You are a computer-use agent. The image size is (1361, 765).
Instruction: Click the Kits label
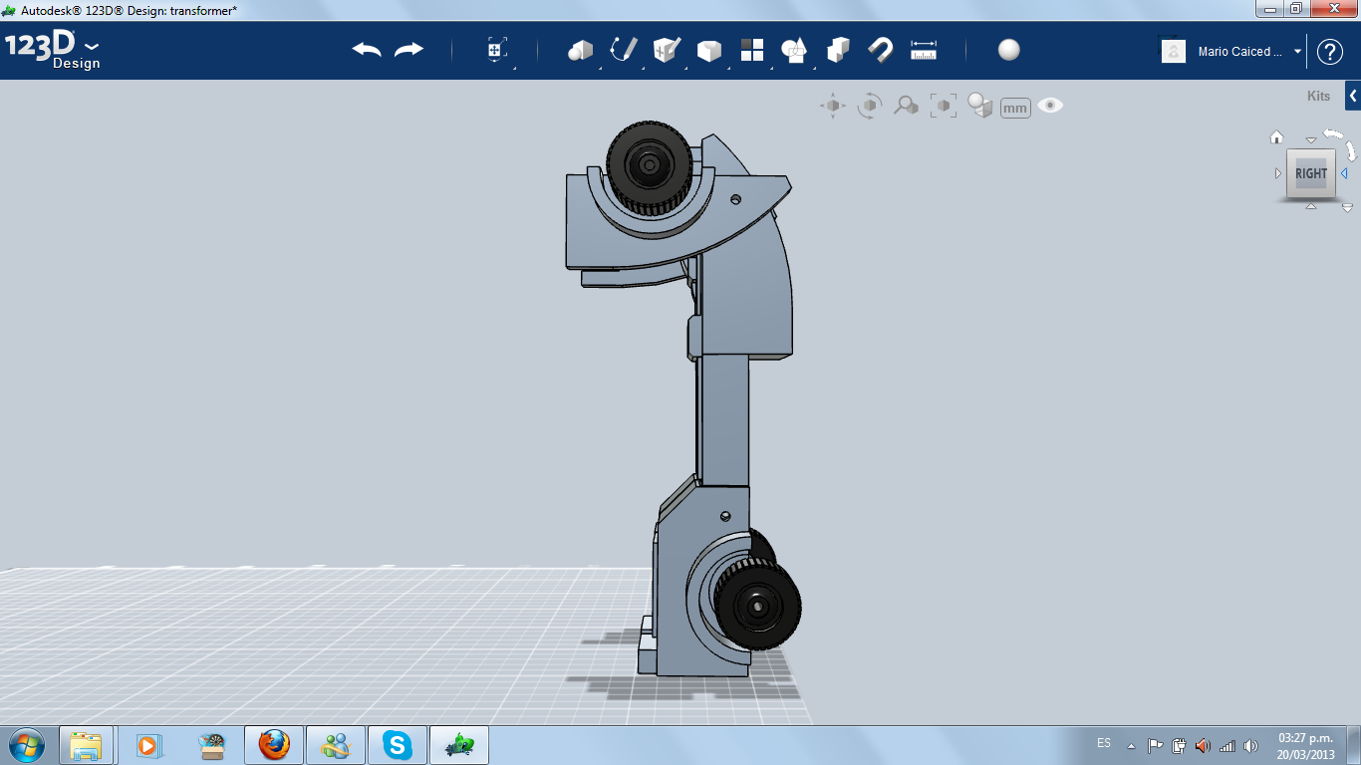[1318, 97]
